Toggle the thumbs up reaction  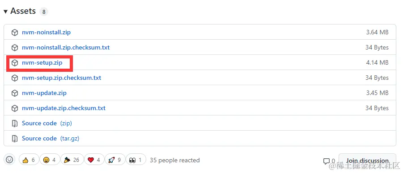coord(29,160)
